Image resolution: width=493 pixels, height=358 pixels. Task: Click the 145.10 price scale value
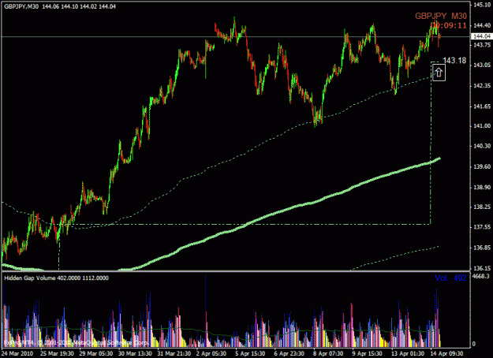(482, 5)
